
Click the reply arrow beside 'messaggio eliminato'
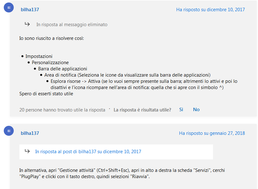pos(27,24)
